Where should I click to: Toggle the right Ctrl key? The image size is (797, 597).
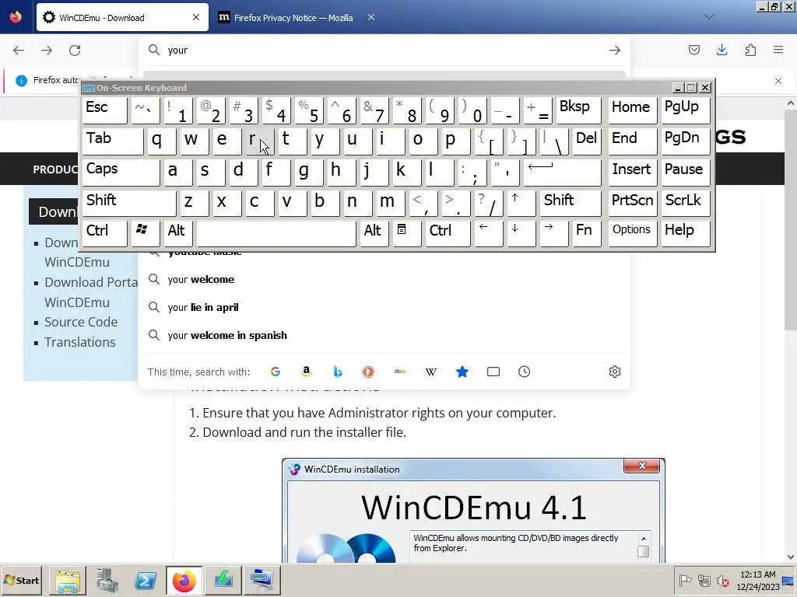pos(448,233)
